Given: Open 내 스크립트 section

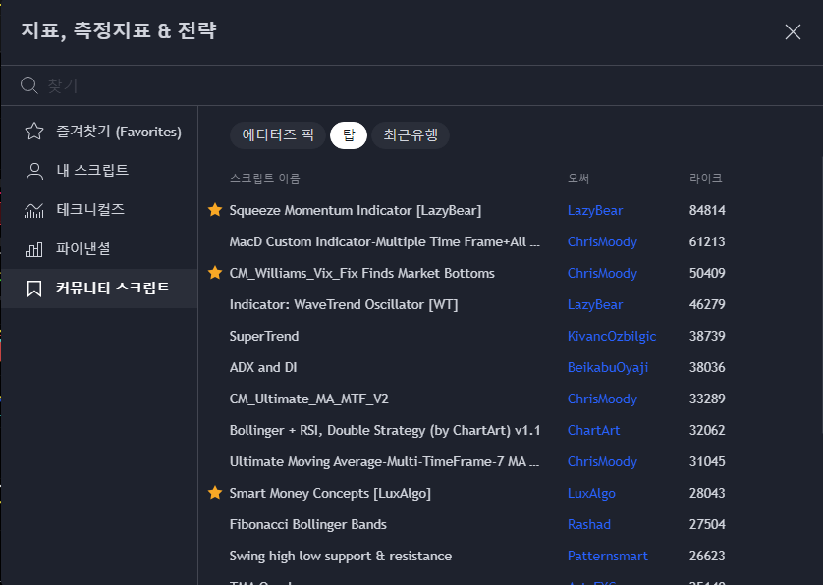Looking at the screenshot, I should [99, 171].
